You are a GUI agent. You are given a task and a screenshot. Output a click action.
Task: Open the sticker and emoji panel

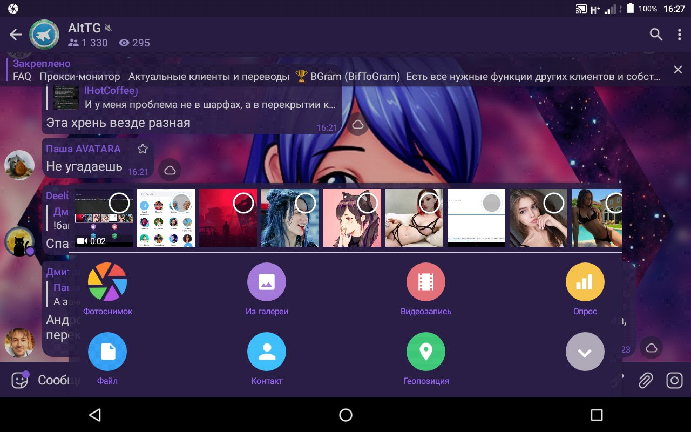20,380
